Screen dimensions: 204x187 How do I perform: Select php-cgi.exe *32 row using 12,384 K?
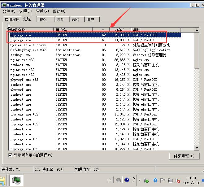(x=95, y=124)
